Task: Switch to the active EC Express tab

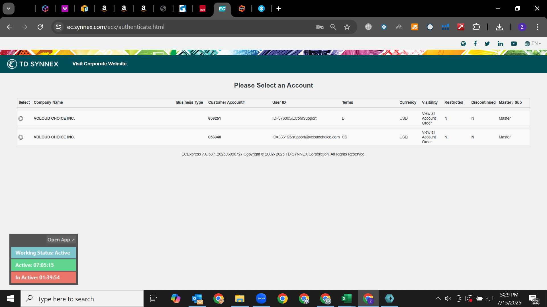Action: click(222, 9)
